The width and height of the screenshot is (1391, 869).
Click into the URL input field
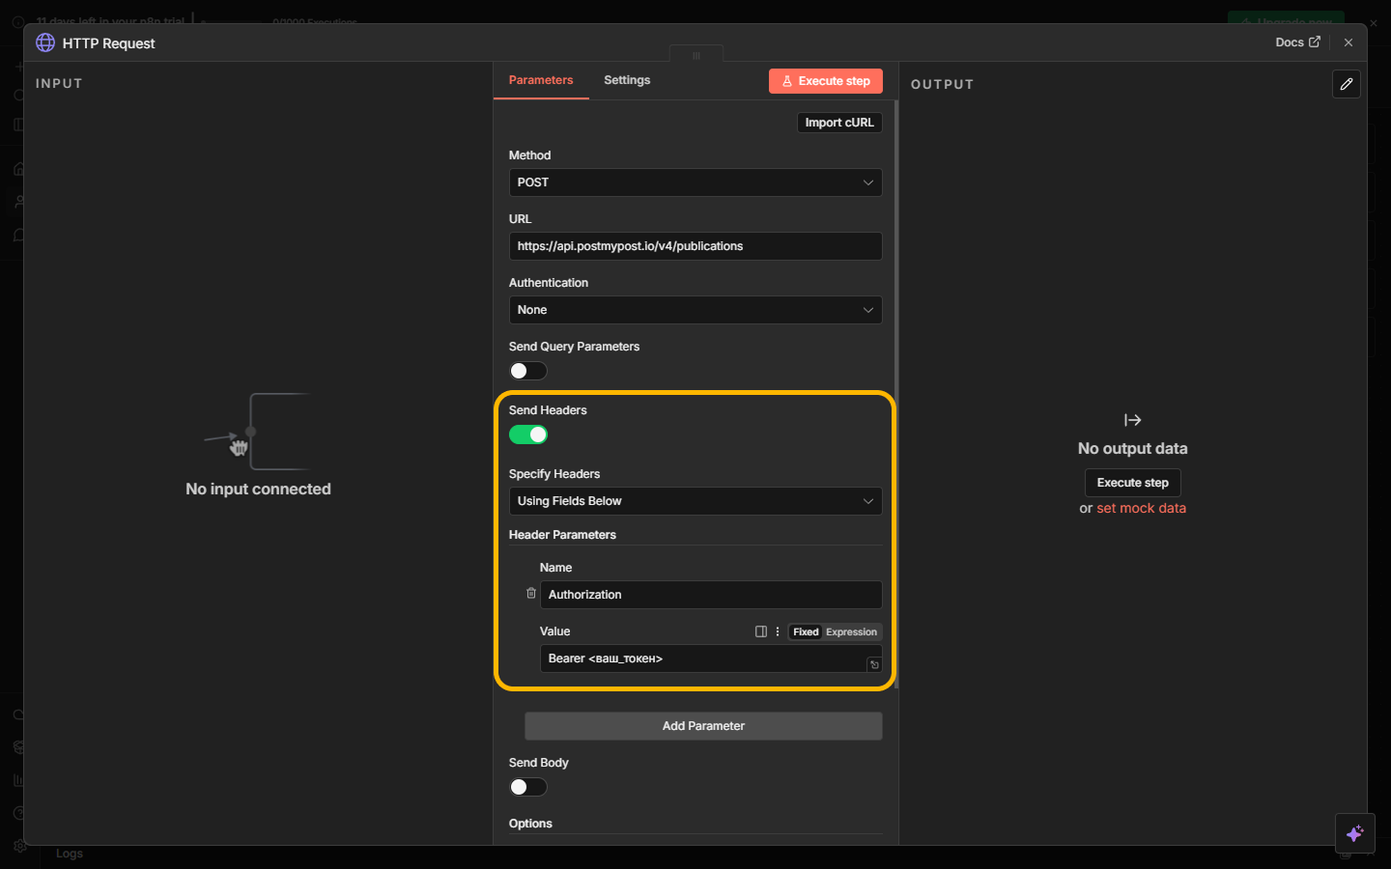point(695,246)
